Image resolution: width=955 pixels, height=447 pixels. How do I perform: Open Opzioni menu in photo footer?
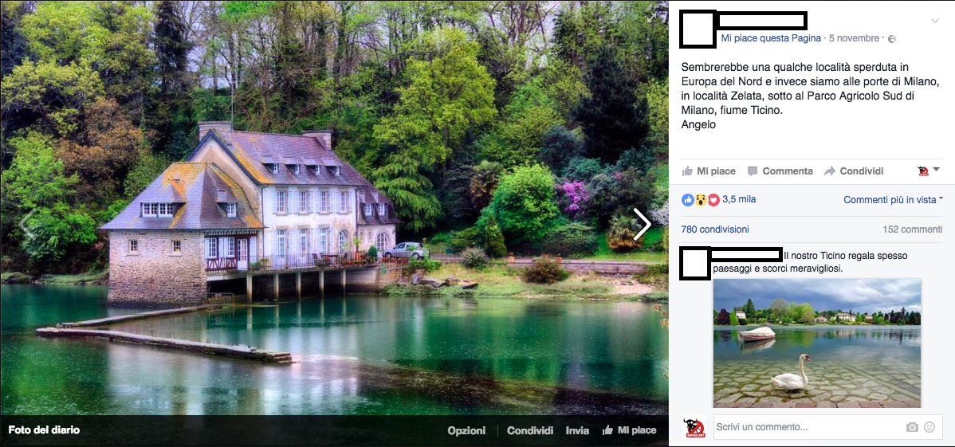pos(466,430)
